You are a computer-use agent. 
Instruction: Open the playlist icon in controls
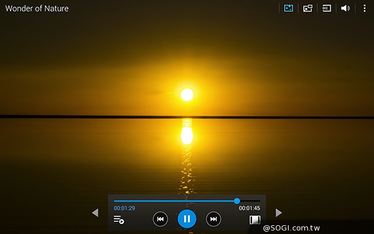pyautogui.click(x=119, y=220)
